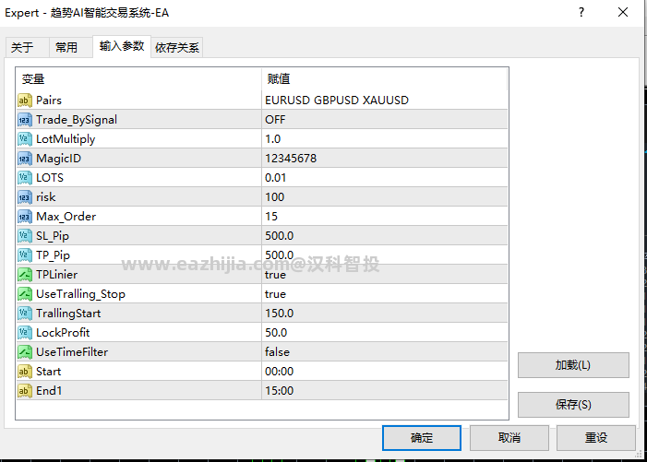Select the UseTralling_Stop true value
647x462 pixels.
pyautogui.click(x=385, y=294)
